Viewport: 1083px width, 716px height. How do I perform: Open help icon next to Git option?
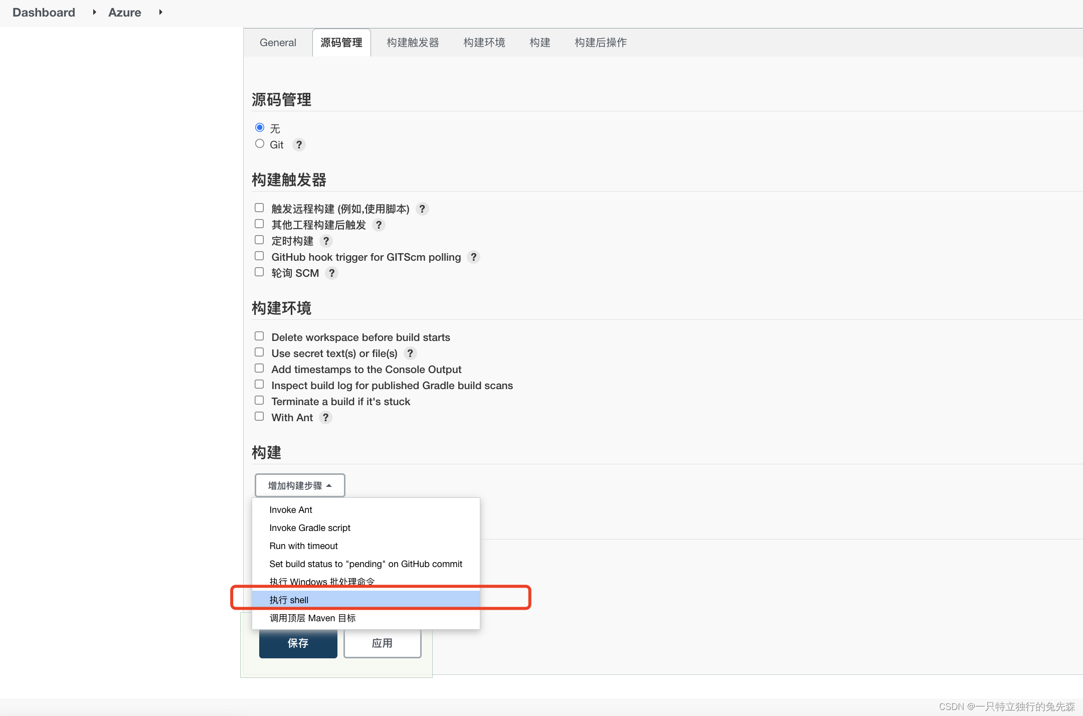[x=299, y=145]
